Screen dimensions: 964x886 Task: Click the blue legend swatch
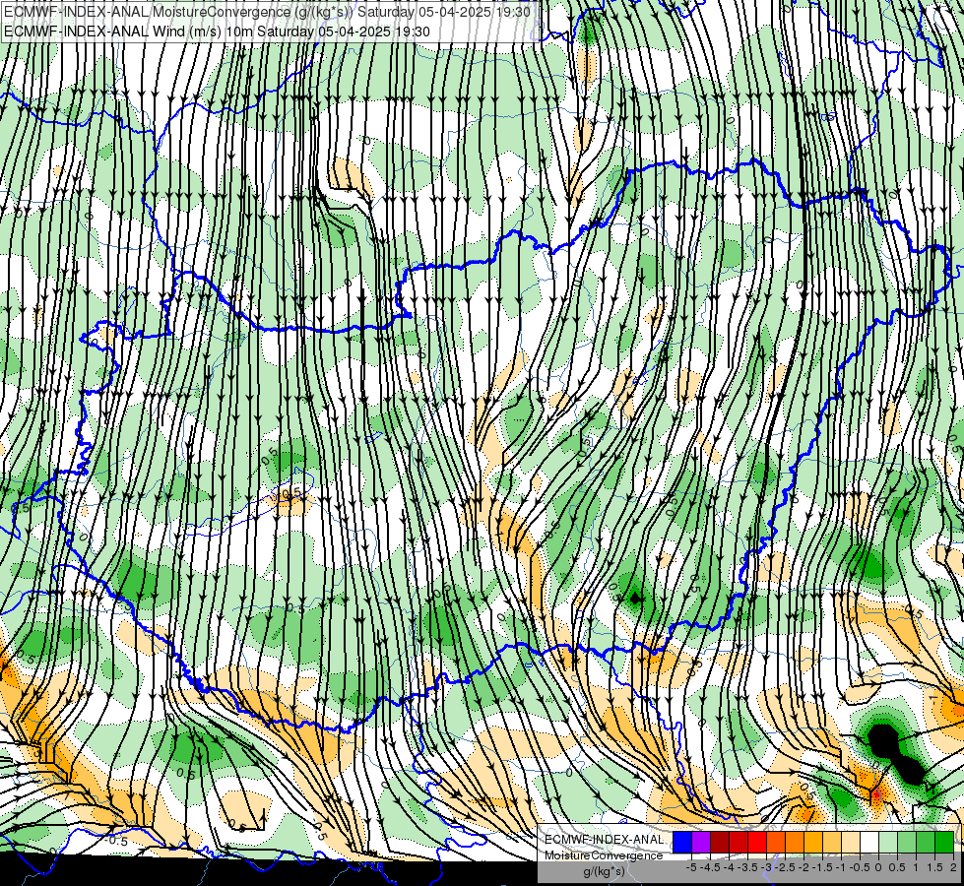pos(682,843)
